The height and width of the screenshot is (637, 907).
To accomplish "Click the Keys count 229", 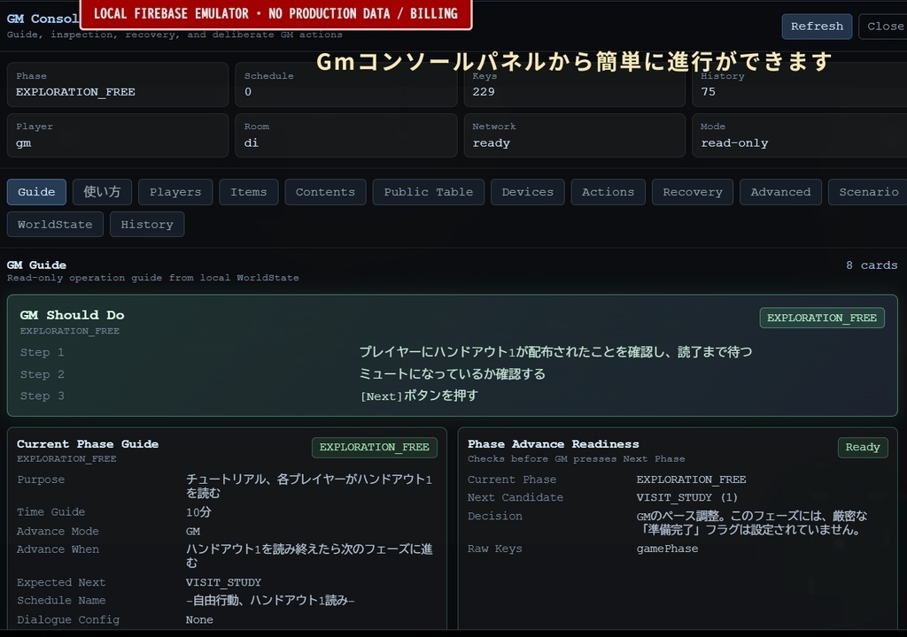I will pyautogui.click(x=484, y=92).
